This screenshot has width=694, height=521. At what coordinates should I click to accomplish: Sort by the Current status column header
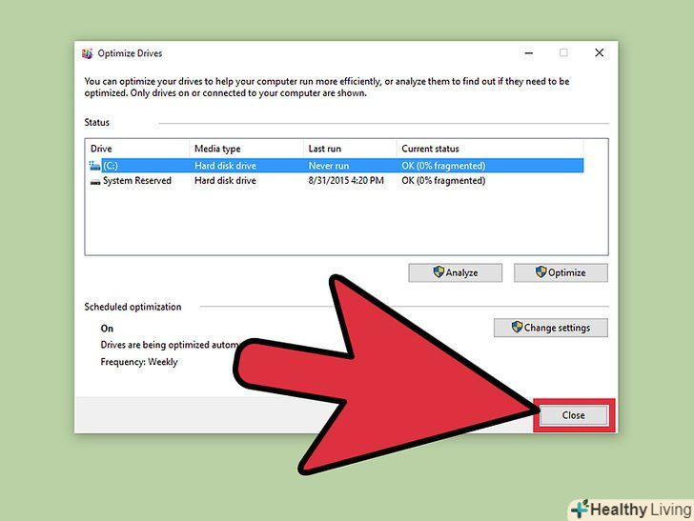pos(490,149)
